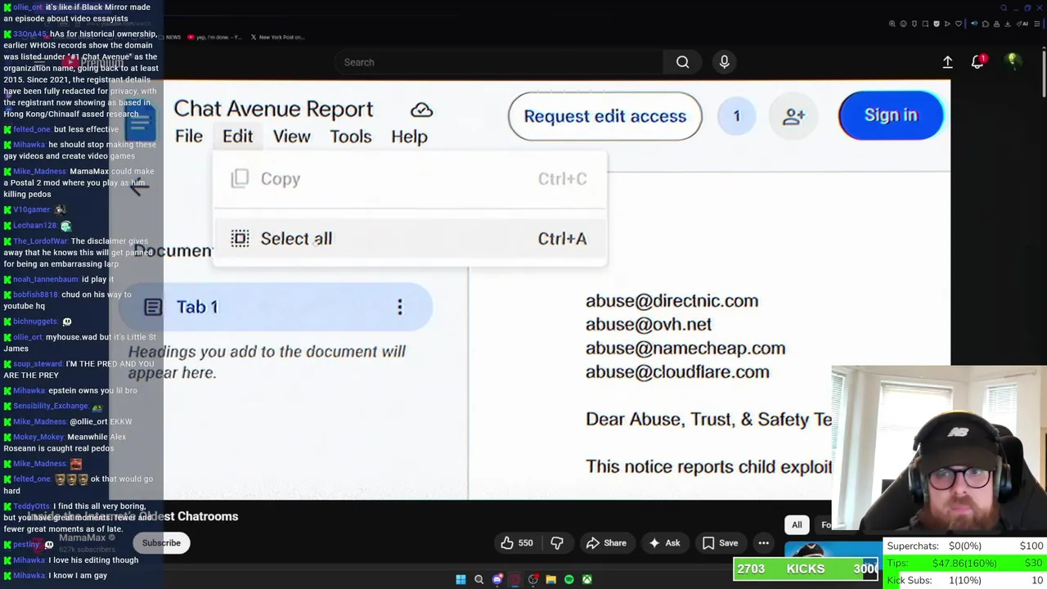Select the All filter chip
This screenshot has height=589, width=1047.
797,525
